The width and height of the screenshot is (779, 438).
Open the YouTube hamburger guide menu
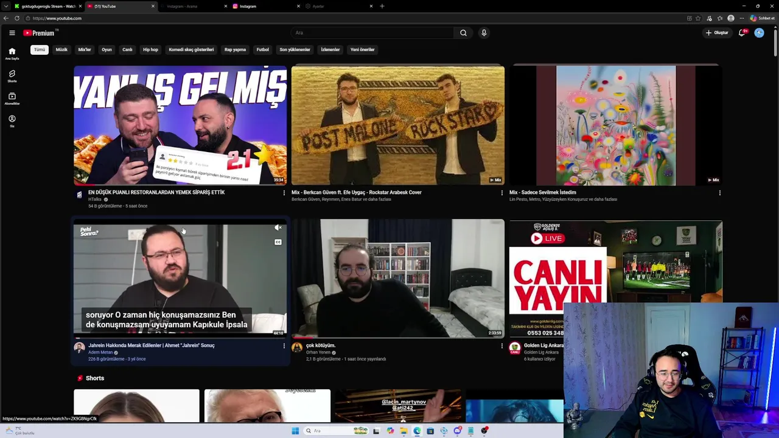[x=12, y=33]
